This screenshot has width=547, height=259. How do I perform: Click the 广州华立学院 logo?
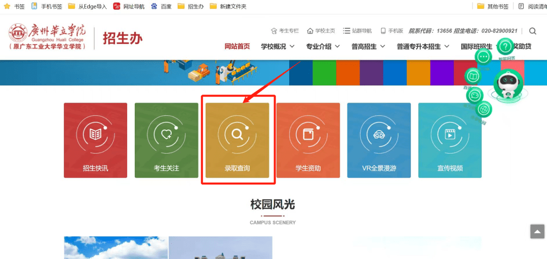(x=47, y=37)
